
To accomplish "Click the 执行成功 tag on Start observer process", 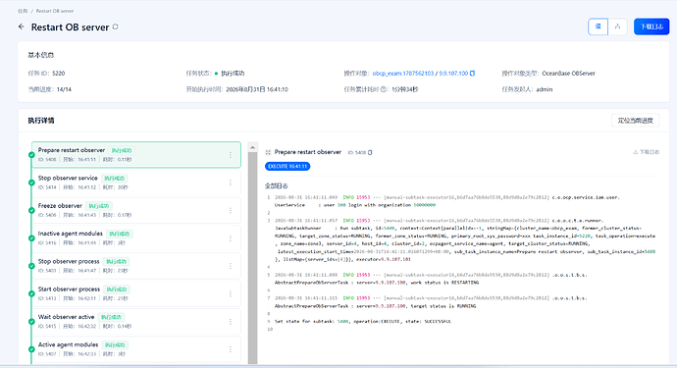I will coord(117,289).
